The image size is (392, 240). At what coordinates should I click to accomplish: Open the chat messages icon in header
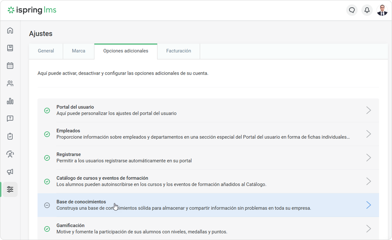(x=352, y=10)
